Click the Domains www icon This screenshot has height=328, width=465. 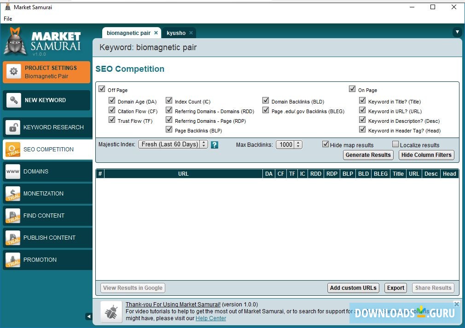(13, 172)
